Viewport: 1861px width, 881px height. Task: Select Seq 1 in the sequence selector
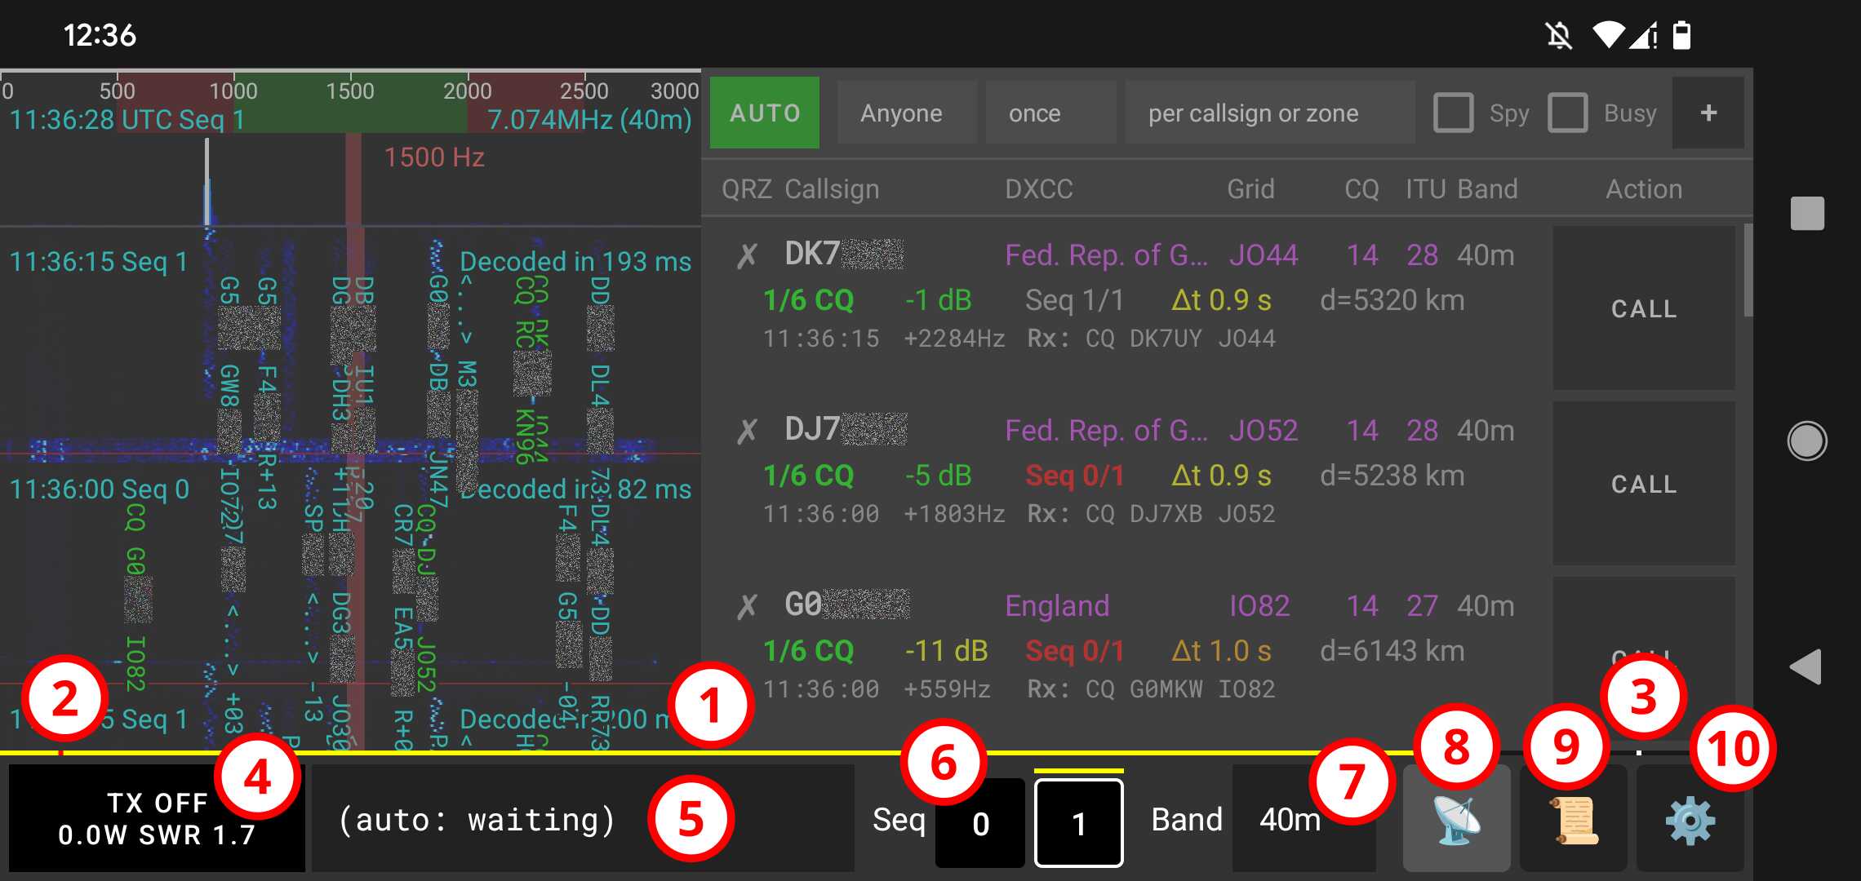(x=1078, y=821)
